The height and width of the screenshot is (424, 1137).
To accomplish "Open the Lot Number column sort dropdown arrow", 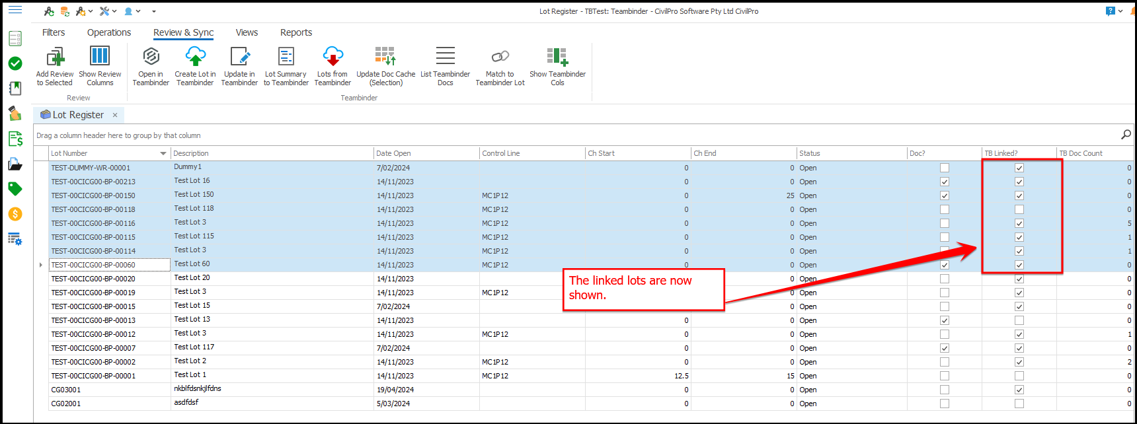I will pyautogui.click(x=163, y=153).
